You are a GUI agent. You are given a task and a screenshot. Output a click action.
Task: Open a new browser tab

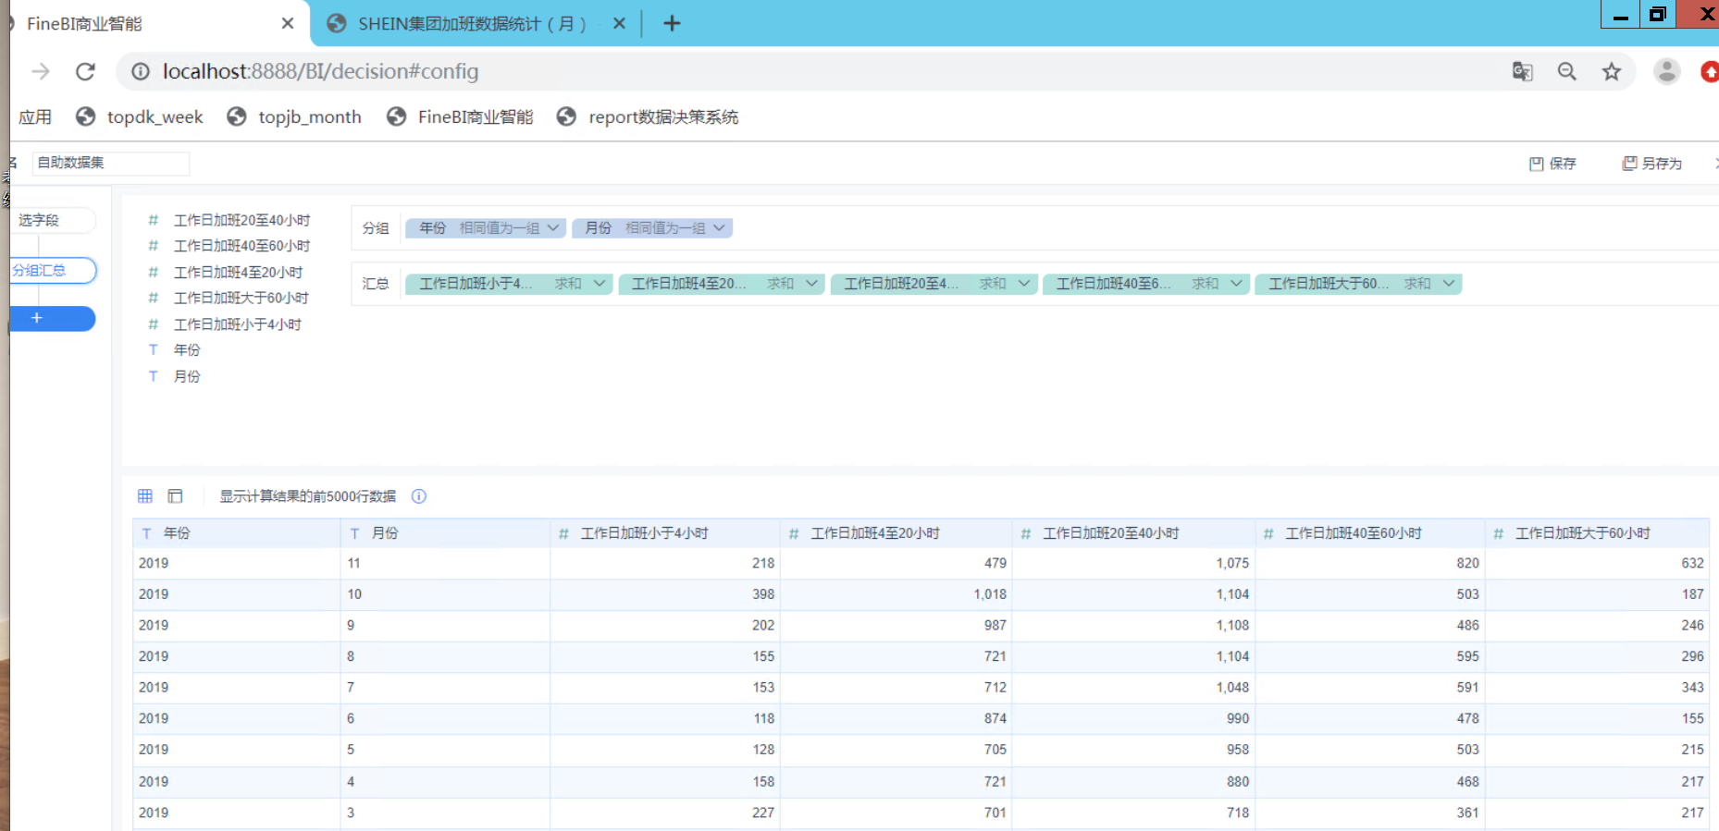click(x=672, y=23)
